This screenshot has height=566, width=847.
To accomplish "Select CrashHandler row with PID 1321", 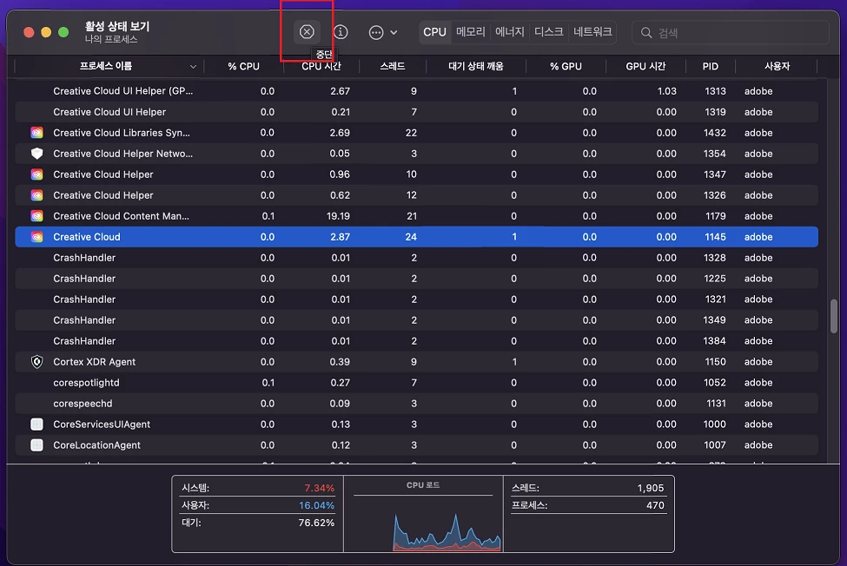I will (416, 299).
